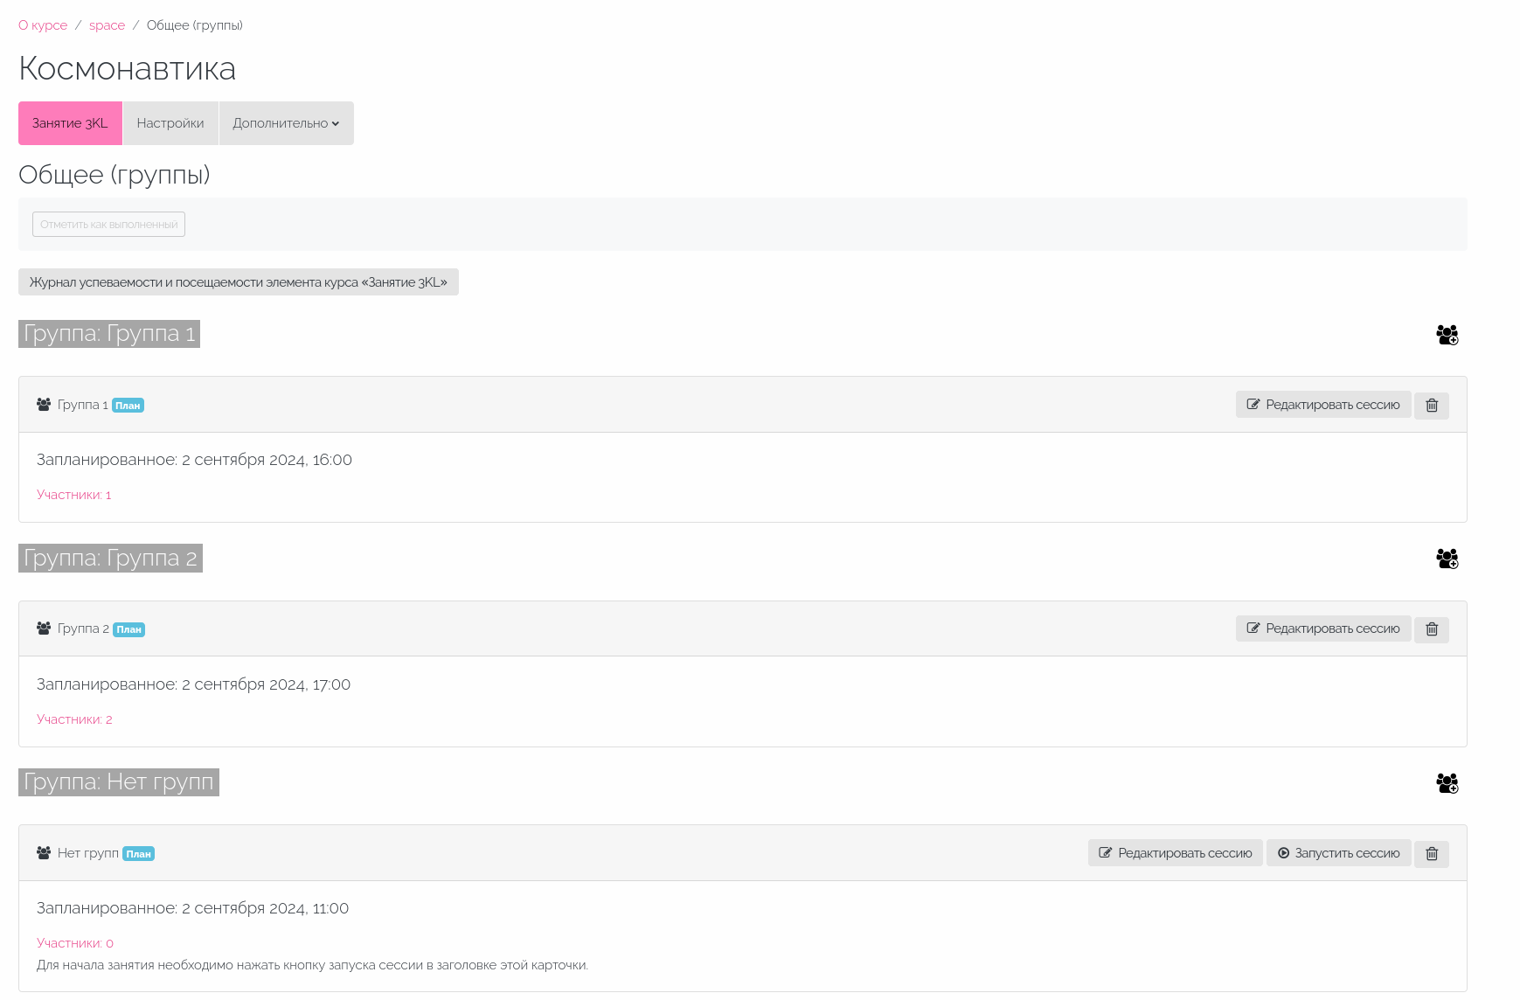This screenshot has height=1000, width=1520.
Task: Start session with Запустить сессию button
Action: [x=1339, y=853]
